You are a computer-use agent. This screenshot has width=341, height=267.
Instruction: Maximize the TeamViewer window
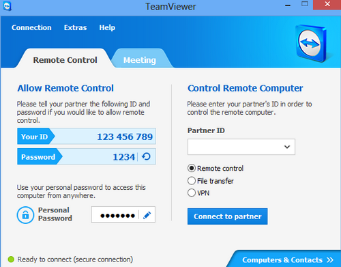click(305, 3)
